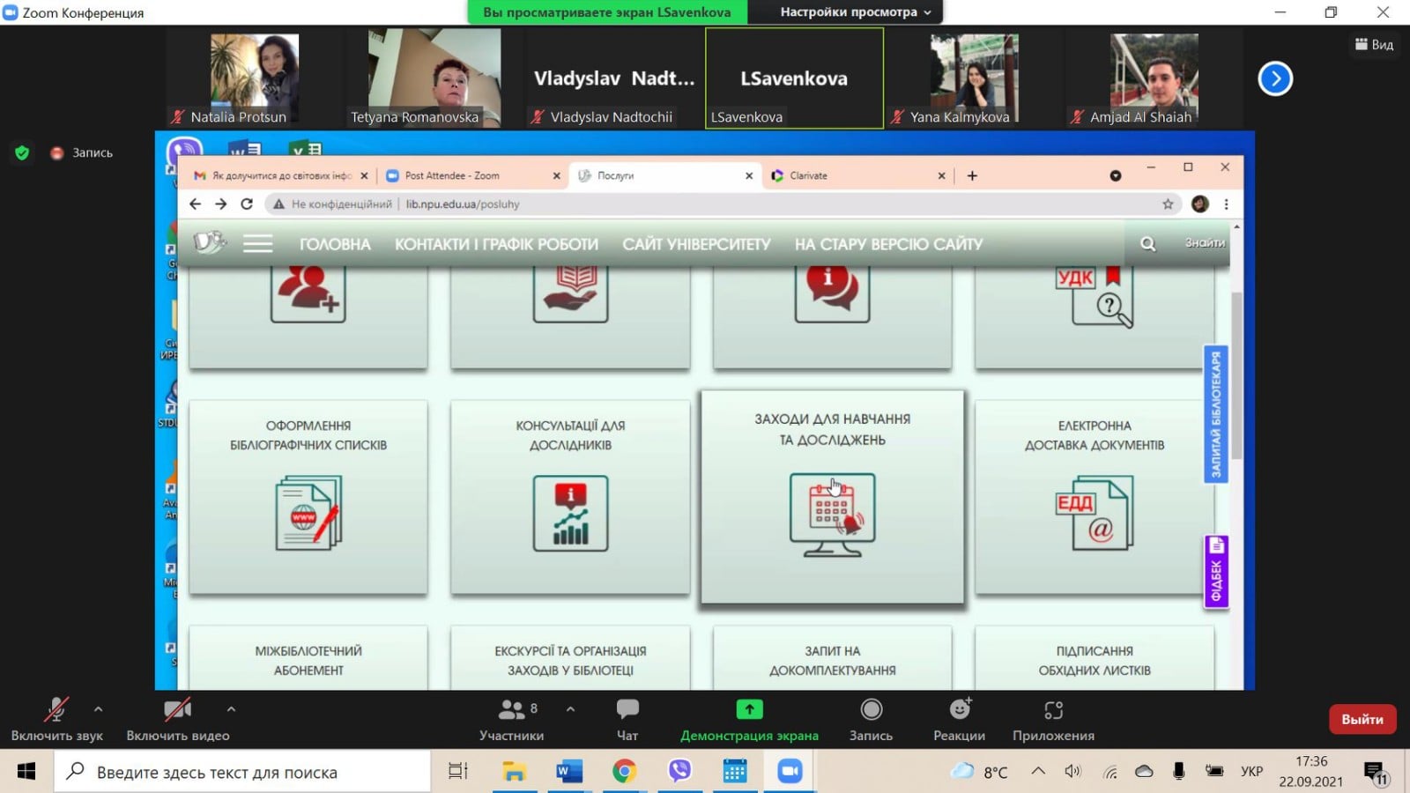Click the Record circle icon
The height and width of the screenshot is (793, 1410).
871,710
